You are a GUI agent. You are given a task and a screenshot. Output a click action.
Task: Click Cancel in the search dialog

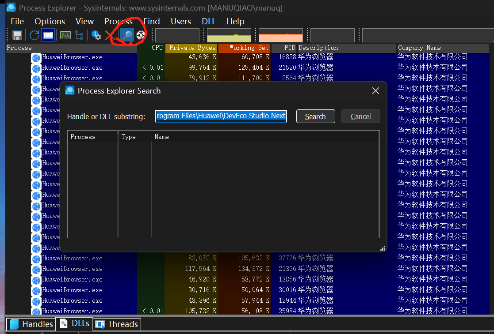(361, 116)
